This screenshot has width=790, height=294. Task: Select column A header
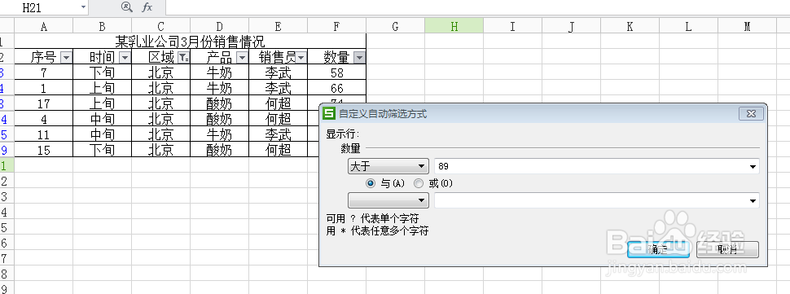[x=44, y=26]
